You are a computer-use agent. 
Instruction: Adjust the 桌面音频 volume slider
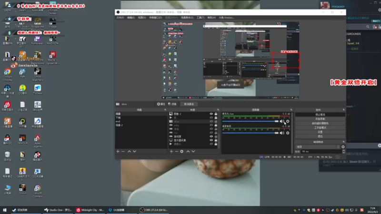click(x=251, y=133)
